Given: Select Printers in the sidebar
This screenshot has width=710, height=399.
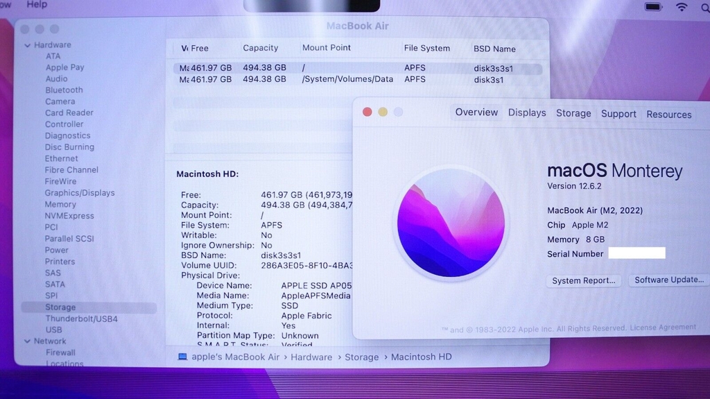Looking at the screenshot, I should tap(60, 262).
